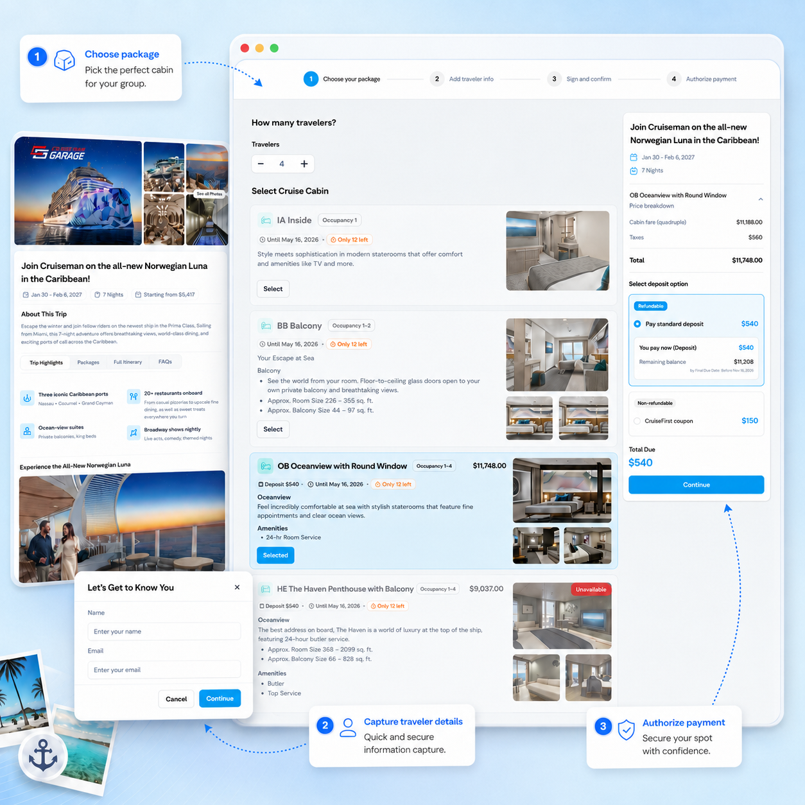The height and width of the screenshot is (805, 805).
Task: Click the $11,748.00 price on OB Oceanview
Action: (x=489, y=466)
